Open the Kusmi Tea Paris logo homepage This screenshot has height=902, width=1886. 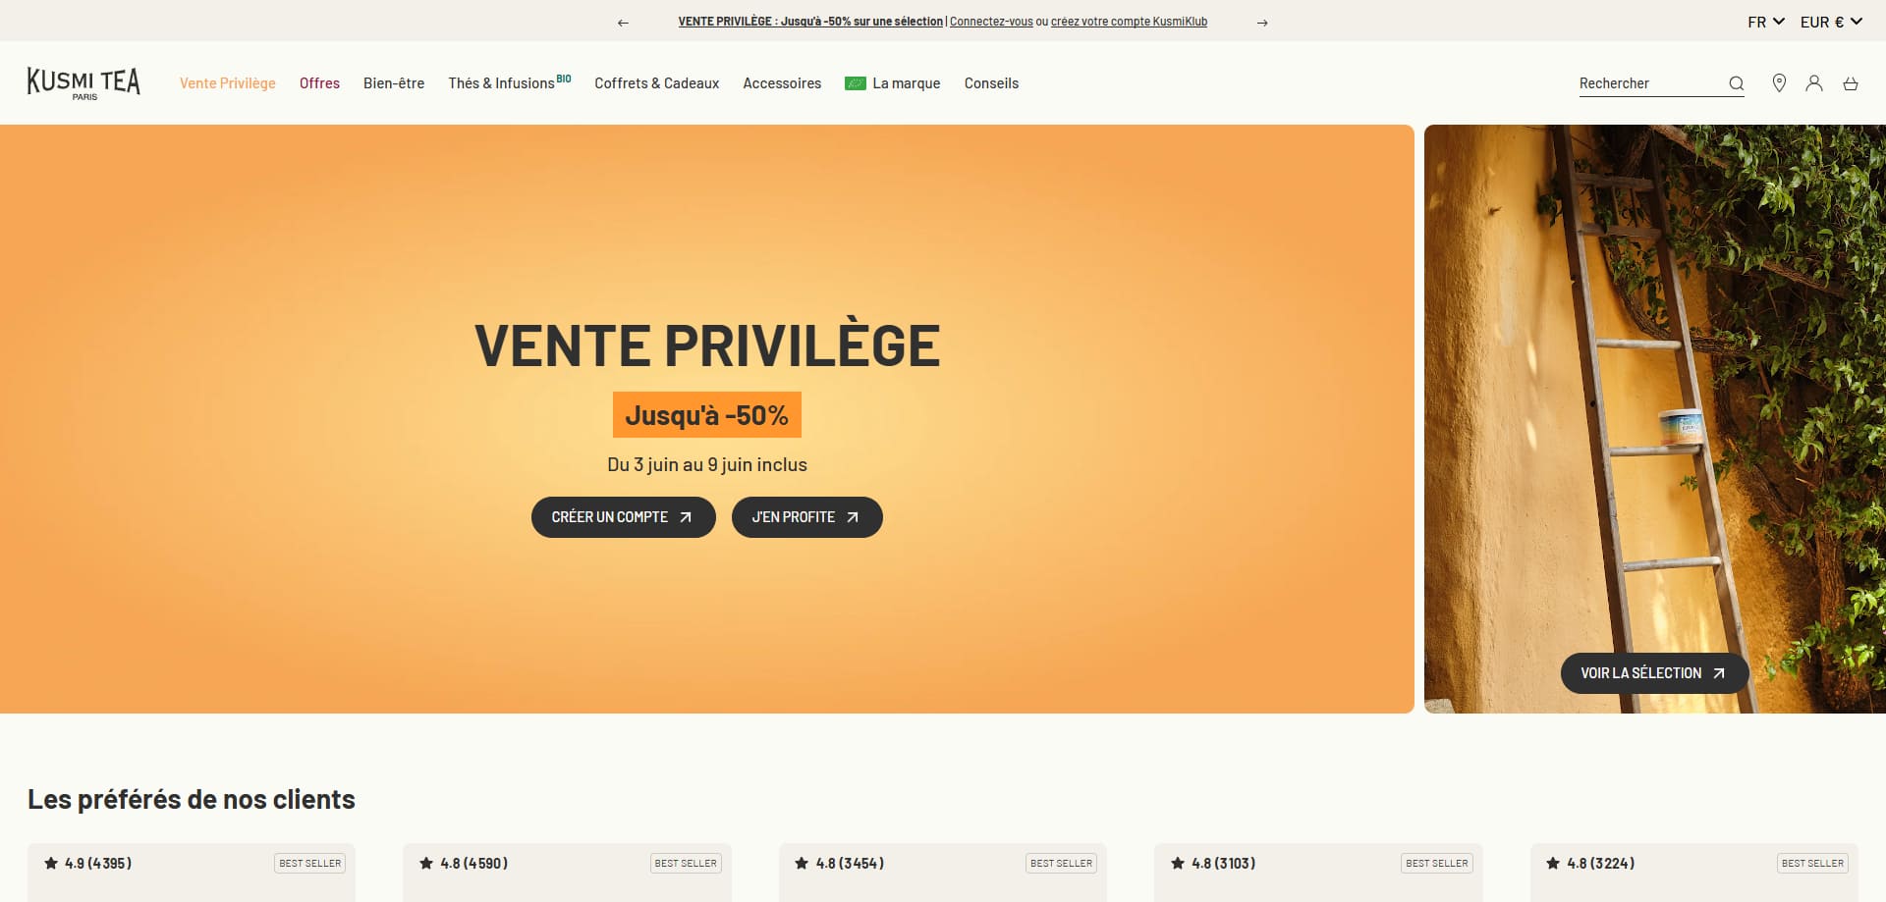[83, 83]
